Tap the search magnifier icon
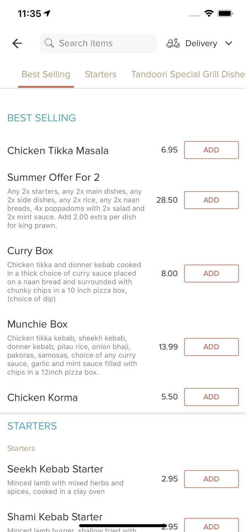The height and width of the screenshot is (532, 246). (x=49, y=43)
